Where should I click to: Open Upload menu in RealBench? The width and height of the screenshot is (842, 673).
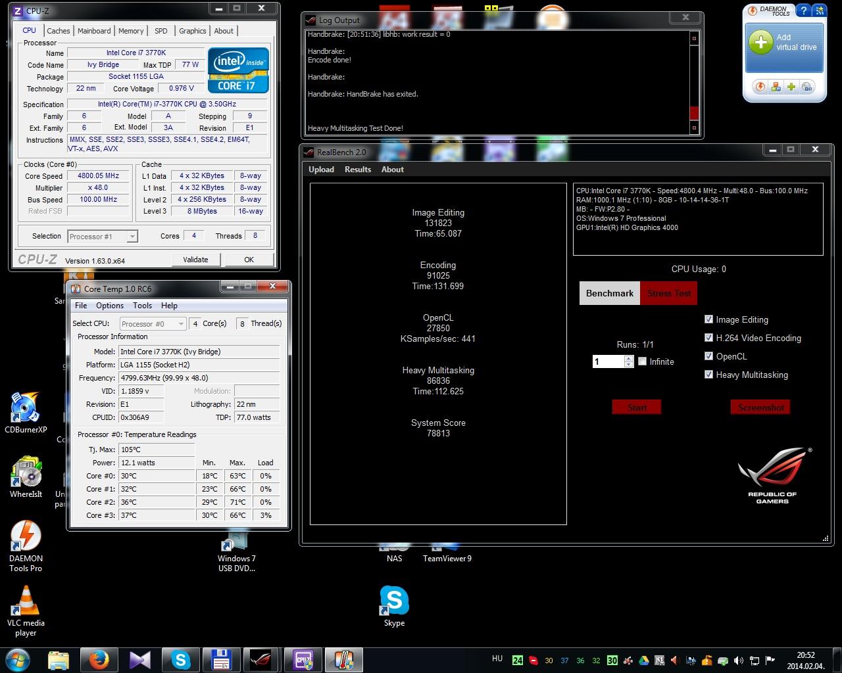pos(322,170)
